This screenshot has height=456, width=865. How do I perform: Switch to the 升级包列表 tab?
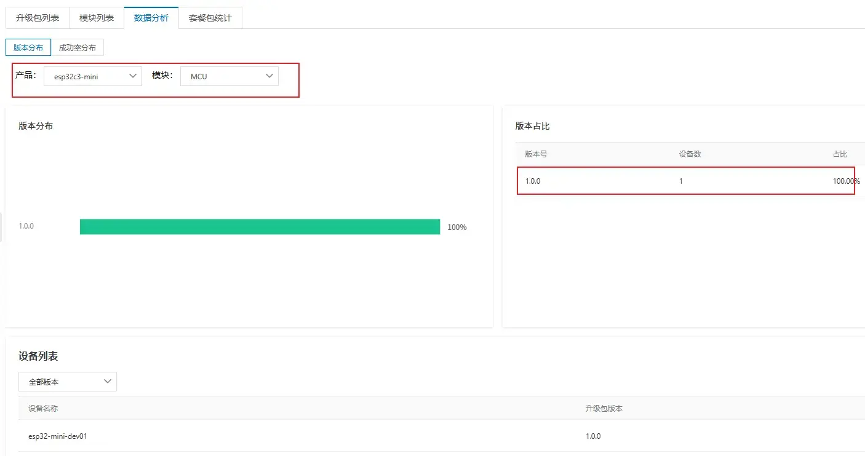point(38,18)
